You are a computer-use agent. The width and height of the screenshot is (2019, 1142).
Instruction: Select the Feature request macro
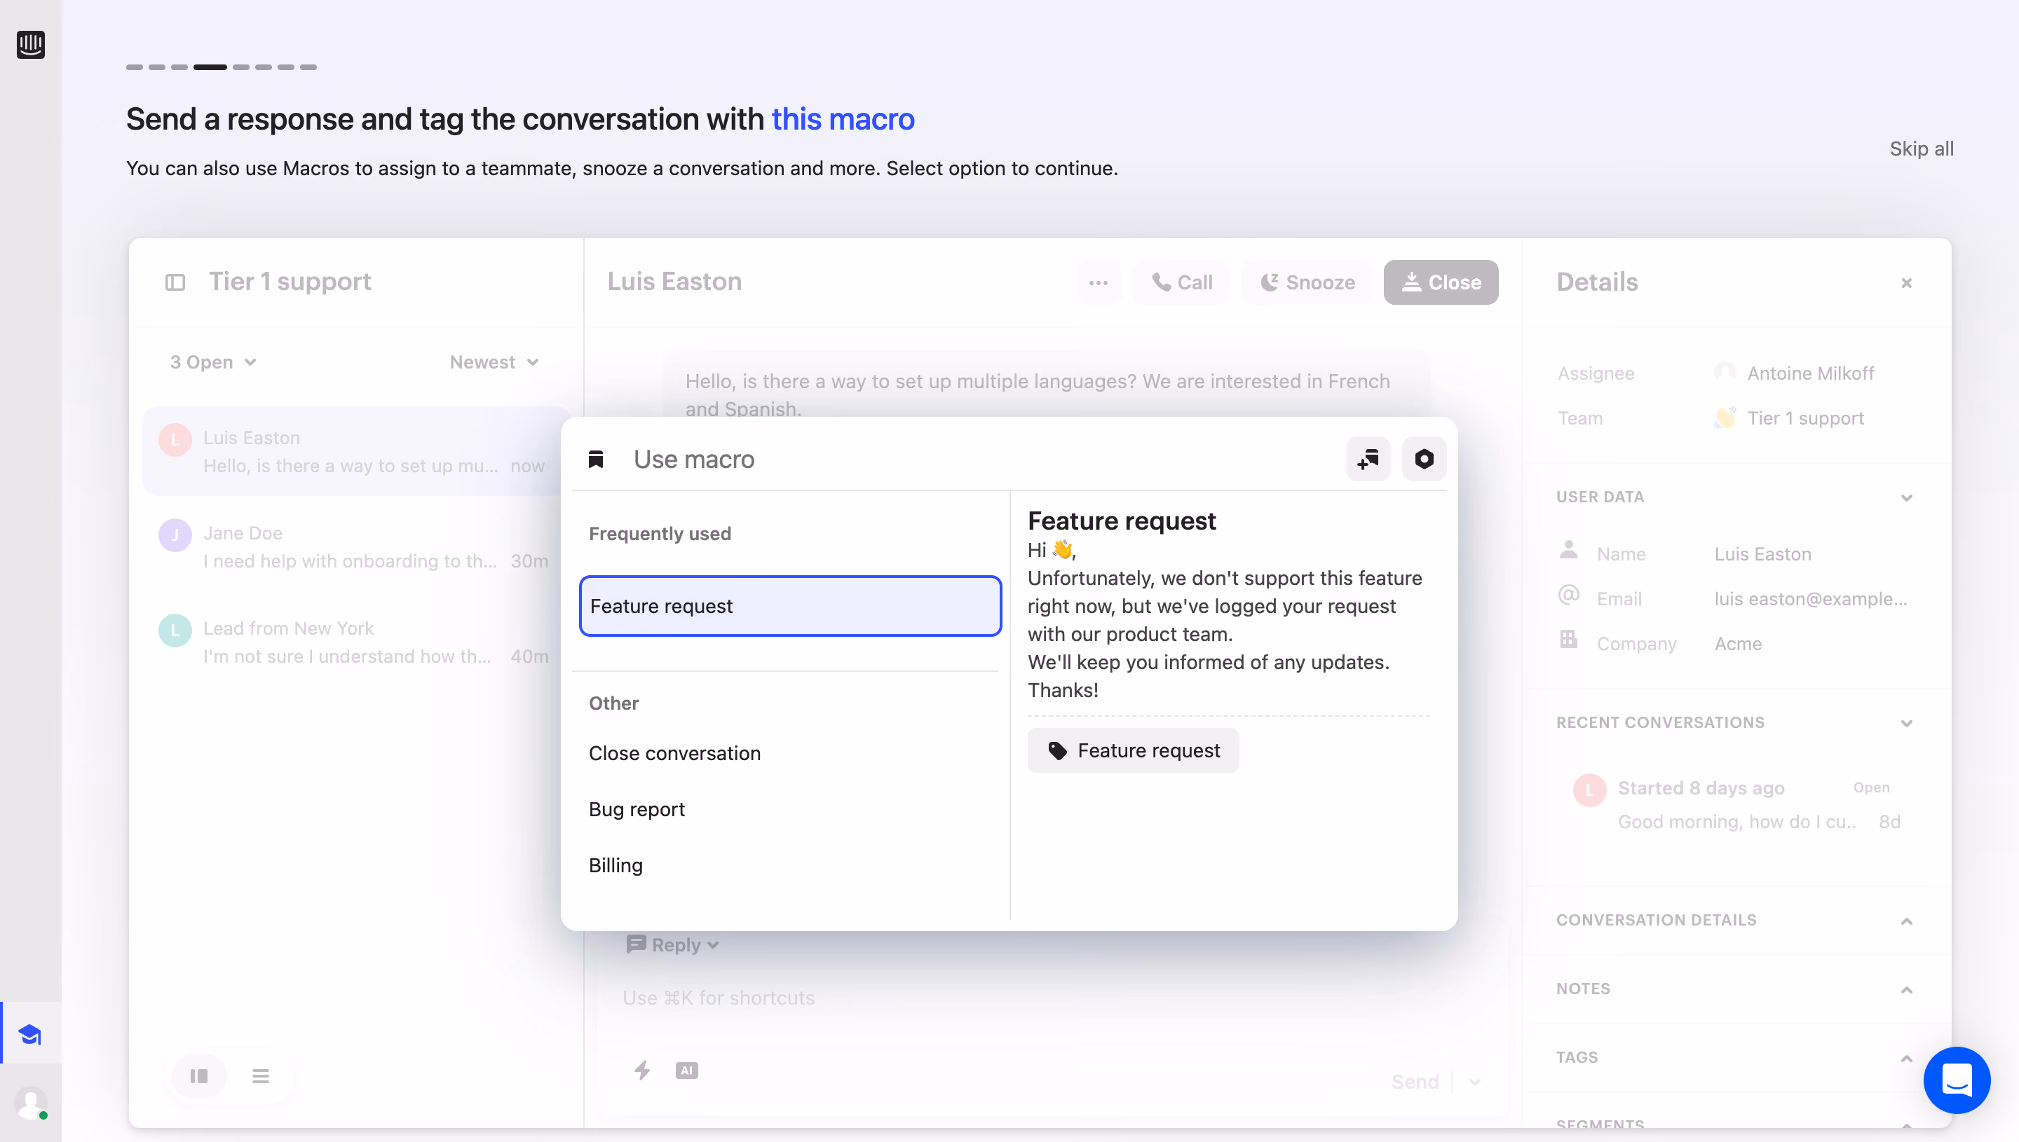pyautogui.click(x=790, y=605)
